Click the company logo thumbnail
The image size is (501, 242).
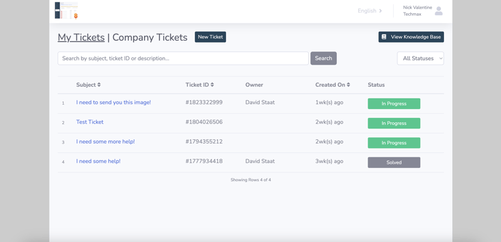coord(66,11)
